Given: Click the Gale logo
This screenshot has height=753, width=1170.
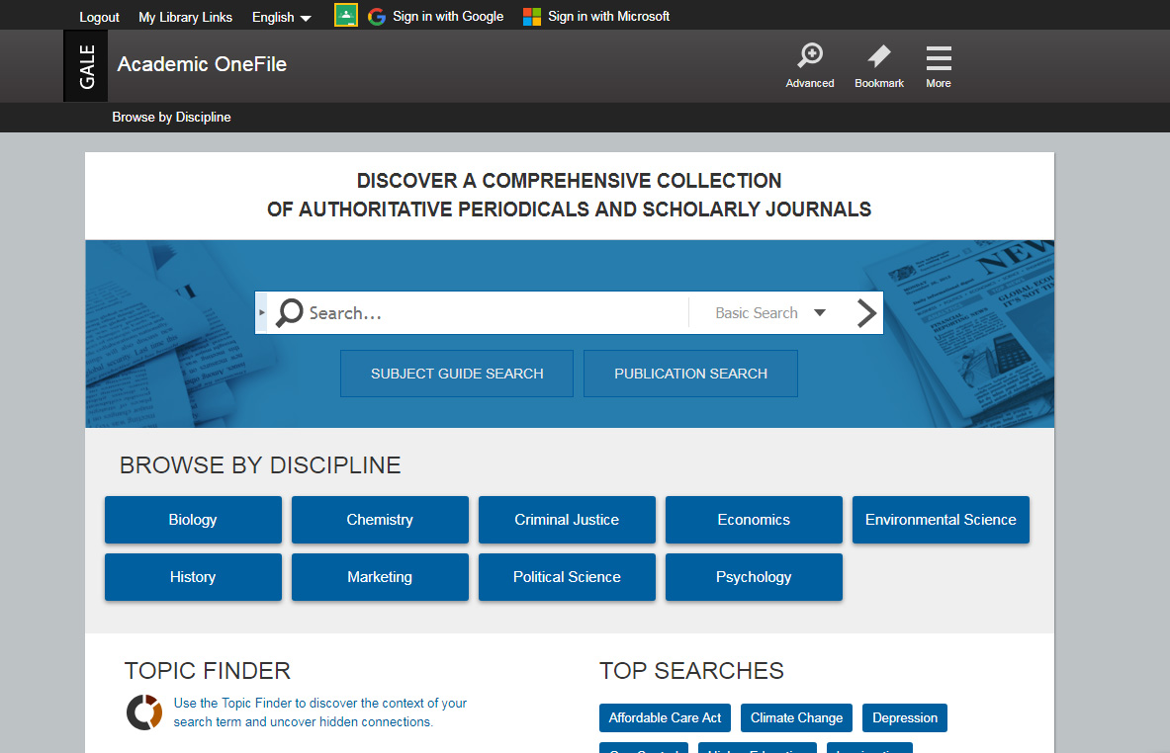Looking at the screenshot, I should pyautogui.click(x=85, y=65).
